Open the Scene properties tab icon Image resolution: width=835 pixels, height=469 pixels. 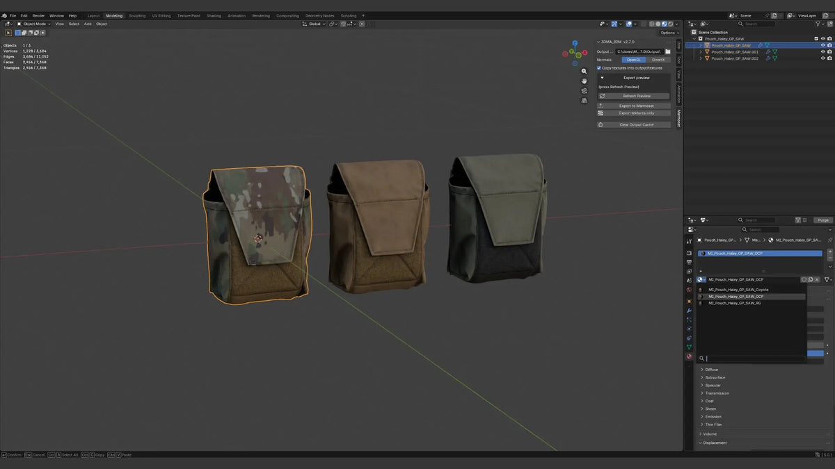689,281
